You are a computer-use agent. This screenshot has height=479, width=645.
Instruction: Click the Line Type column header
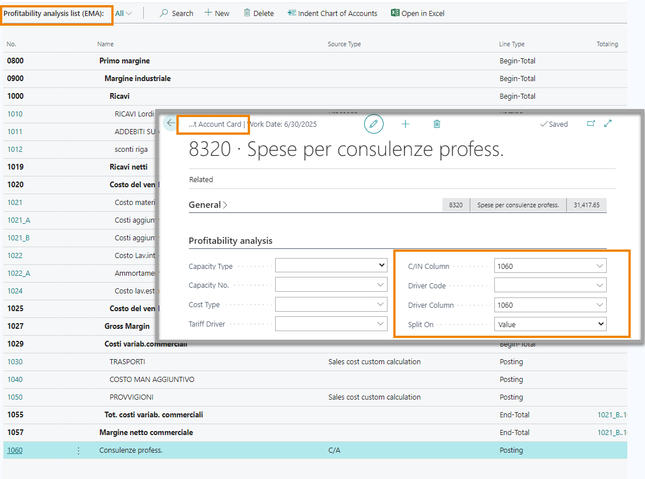pyautogui.click(x=512, y=44)
